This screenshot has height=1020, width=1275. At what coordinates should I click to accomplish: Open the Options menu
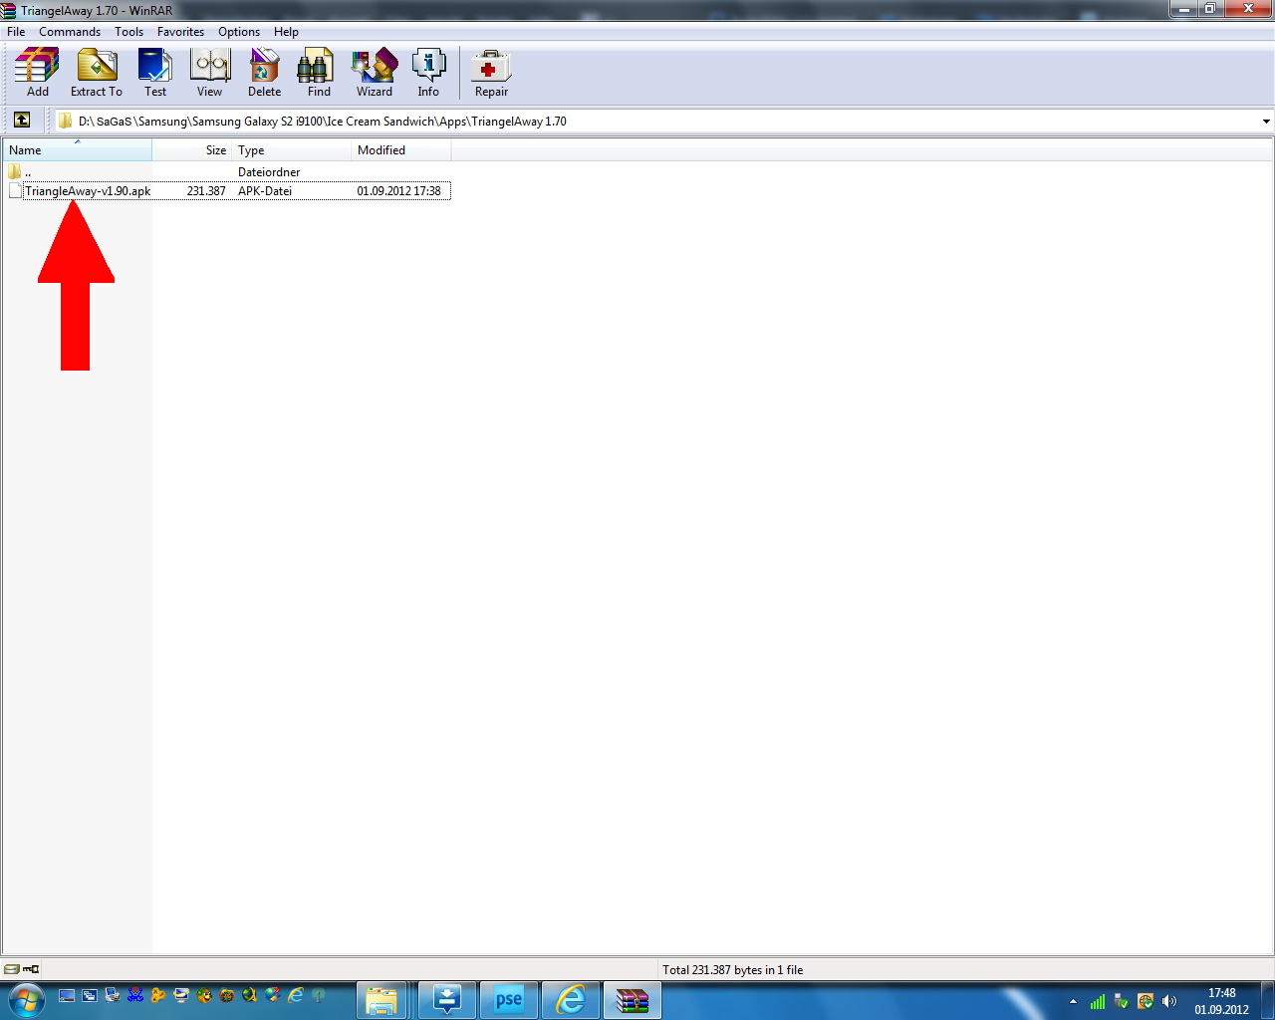coord(239,32)
